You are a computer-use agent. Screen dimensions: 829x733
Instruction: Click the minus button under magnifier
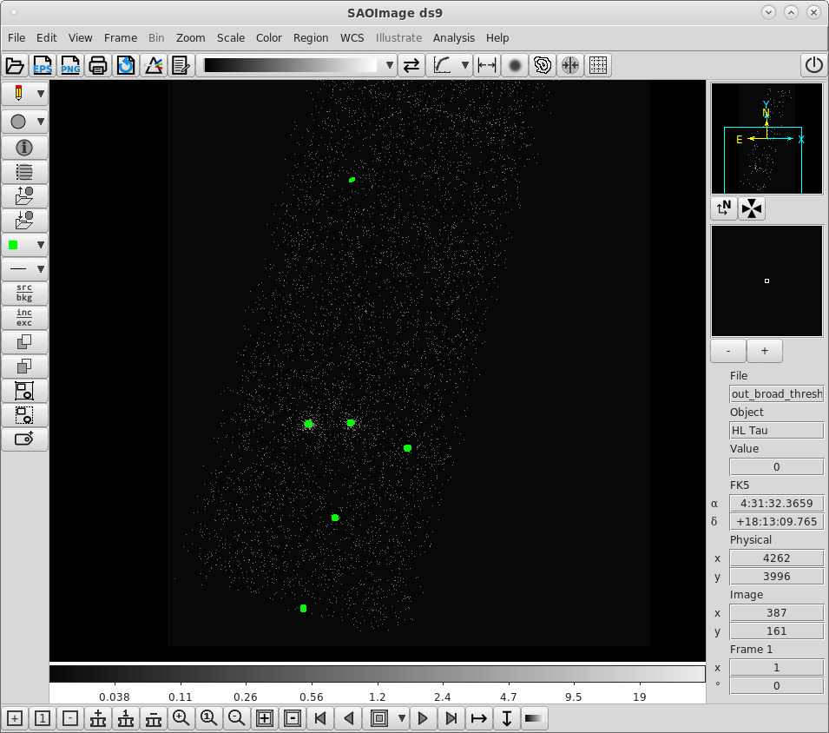[x=727, y=351]
